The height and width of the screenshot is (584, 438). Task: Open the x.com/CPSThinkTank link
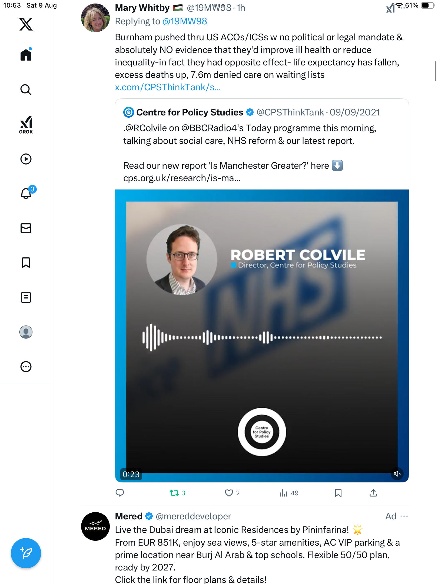click(168, 87)
